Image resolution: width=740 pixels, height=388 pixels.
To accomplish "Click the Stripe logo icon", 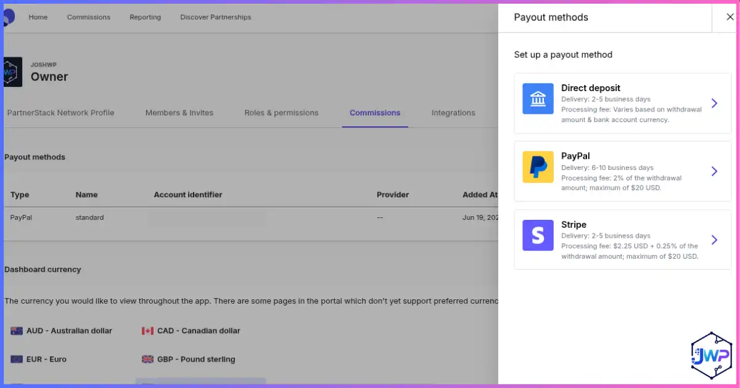I will [538, 235].
